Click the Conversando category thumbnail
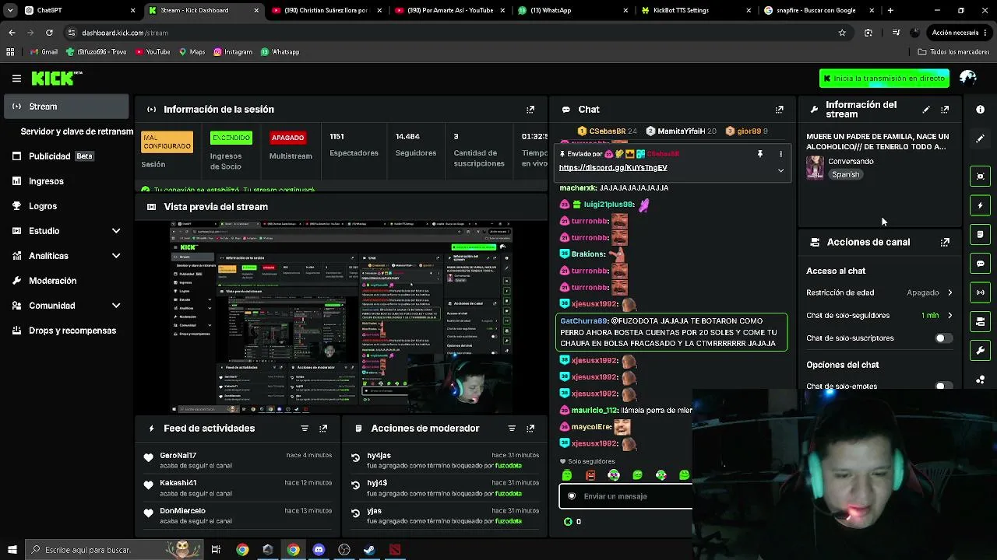The image size is (997, 560). click(x=815, y=168)
